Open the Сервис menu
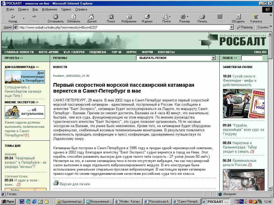 [66, 9]
